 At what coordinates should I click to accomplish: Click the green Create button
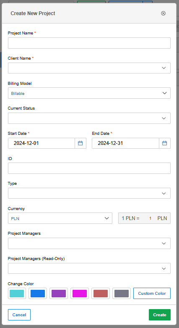[160, 315]
